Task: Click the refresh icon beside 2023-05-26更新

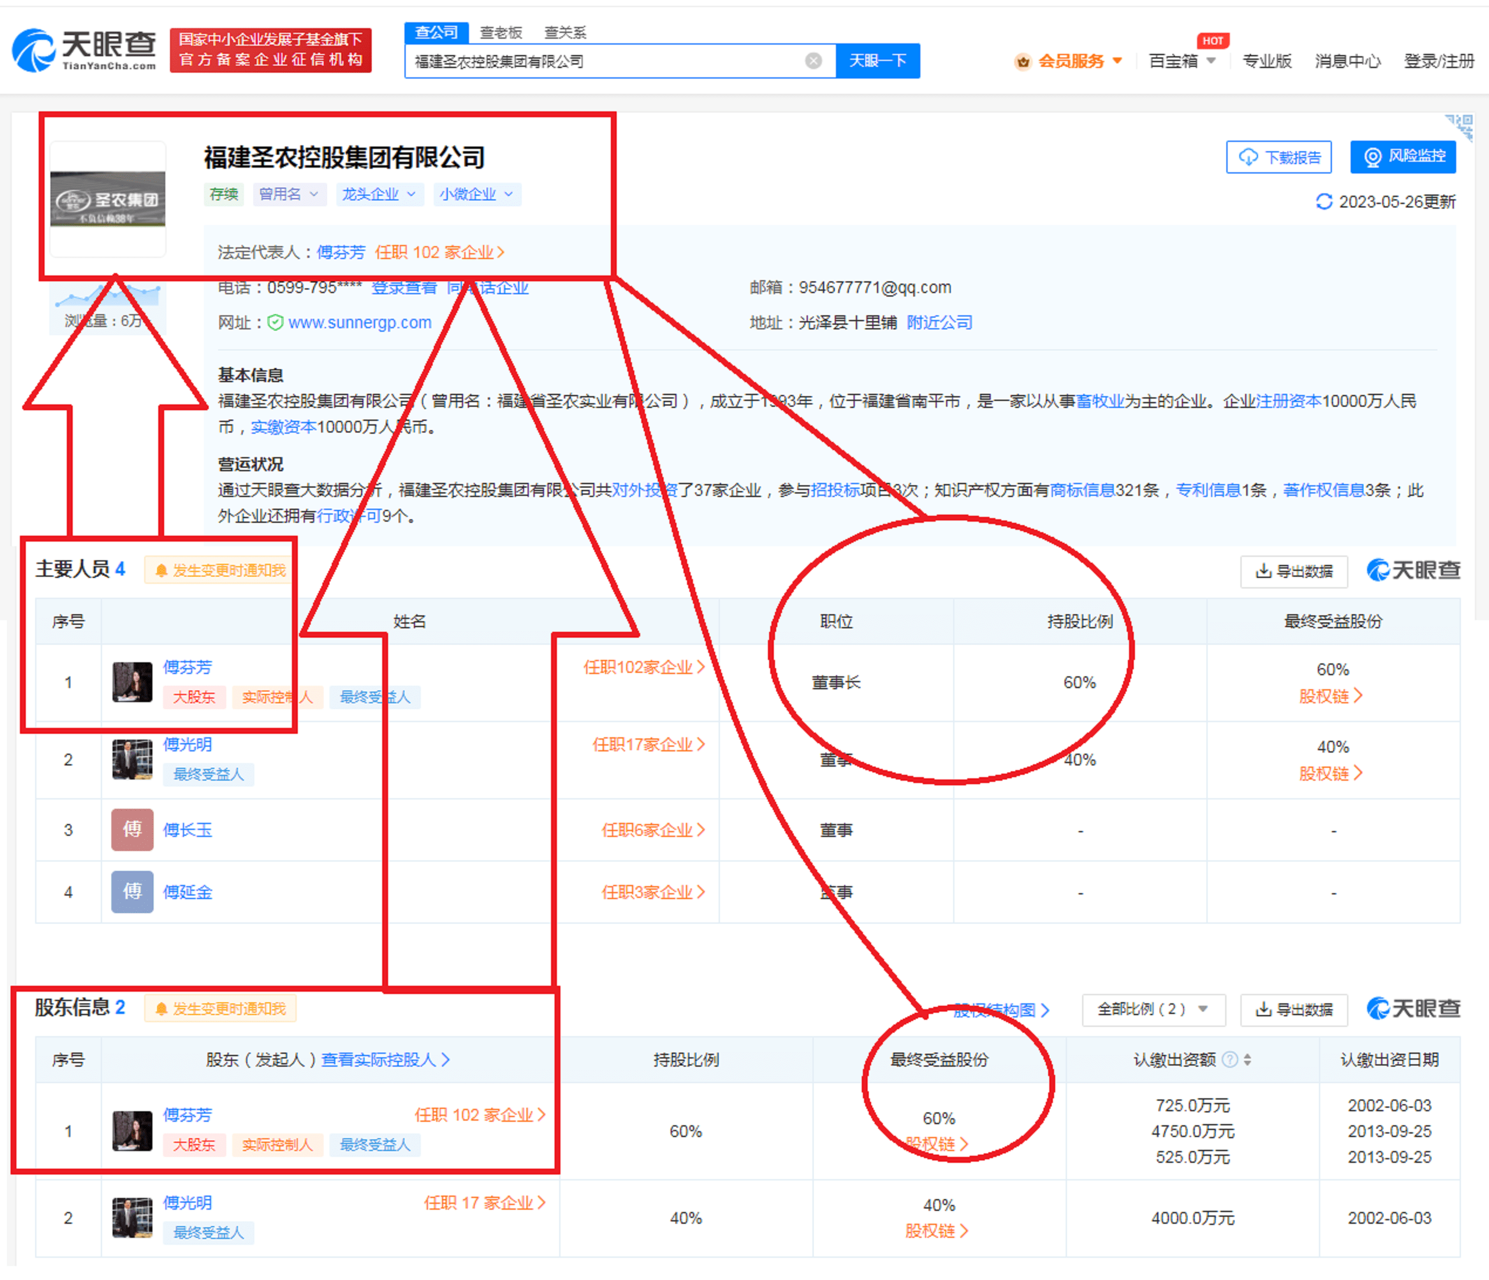Action: [x=1324, y=202]
